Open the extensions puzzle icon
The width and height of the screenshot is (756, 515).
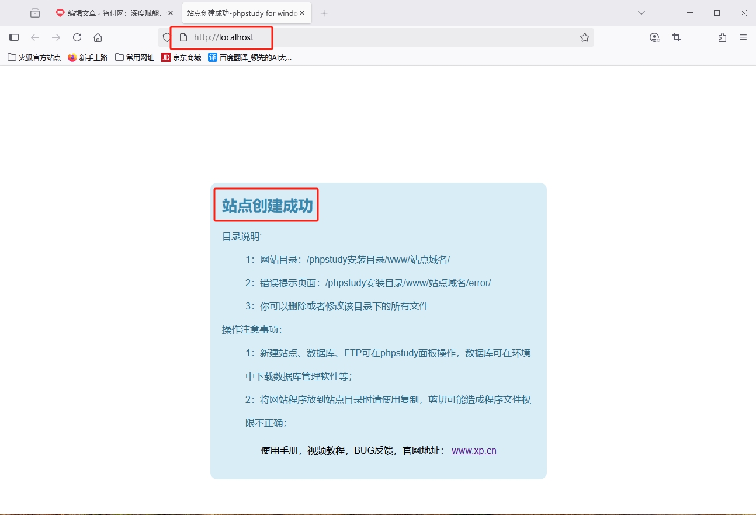pyautogui.click(x=722, y=37)
